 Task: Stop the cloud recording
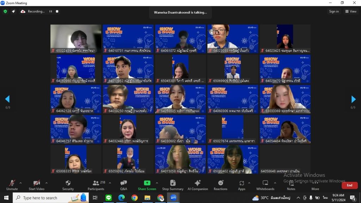pos(57,11)
